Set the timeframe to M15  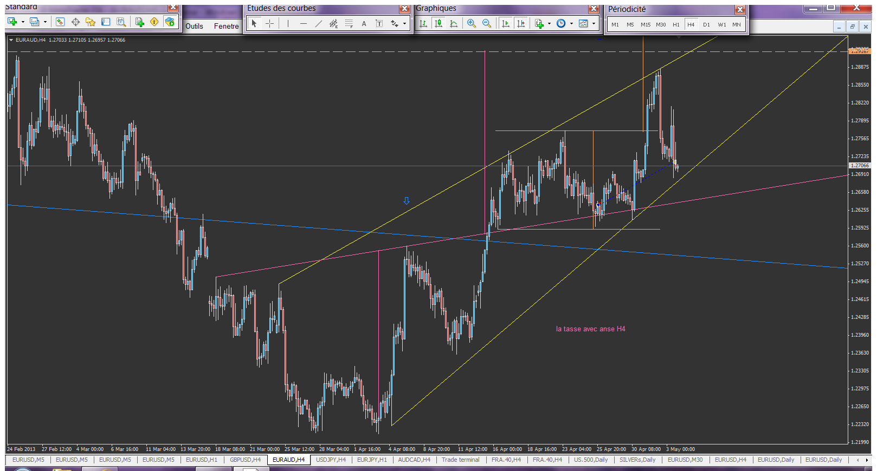coord(645,24)
